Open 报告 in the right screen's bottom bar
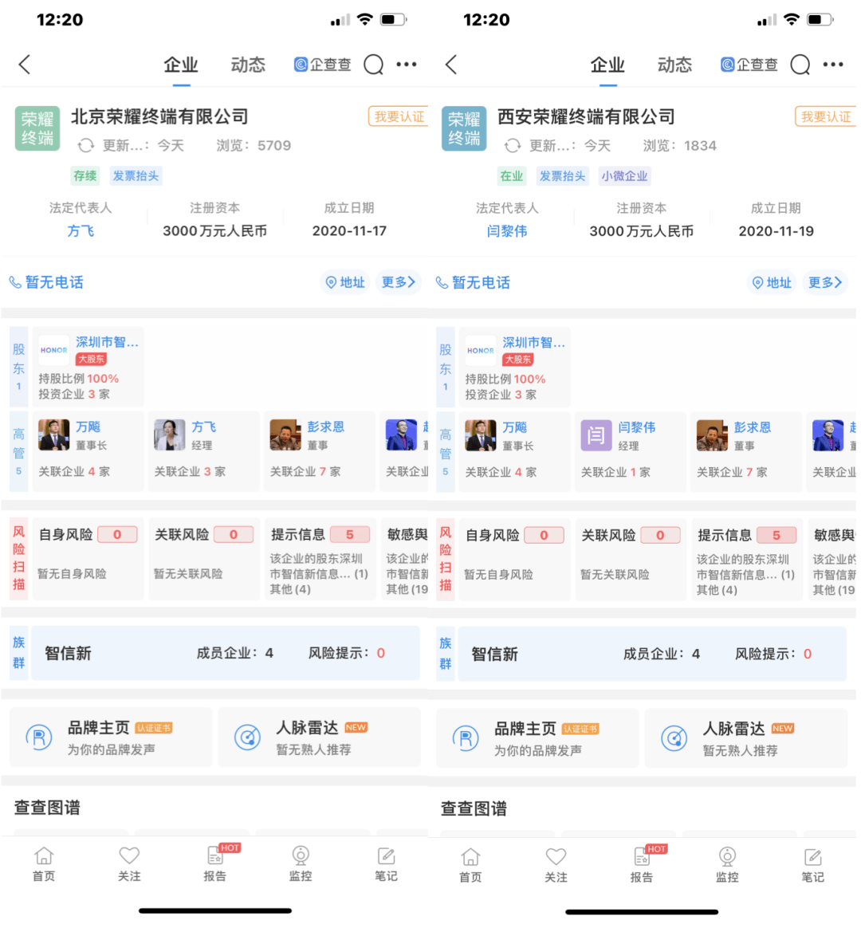The width and height of the screenshot is (861, 928). (x=642, y=865)
